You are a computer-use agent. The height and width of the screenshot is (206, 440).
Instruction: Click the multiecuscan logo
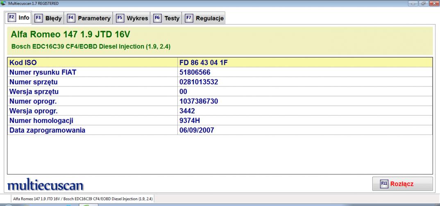(45, 186)
